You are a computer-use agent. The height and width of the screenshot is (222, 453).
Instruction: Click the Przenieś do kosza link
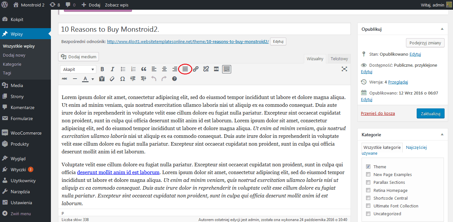tap(378, 114)
